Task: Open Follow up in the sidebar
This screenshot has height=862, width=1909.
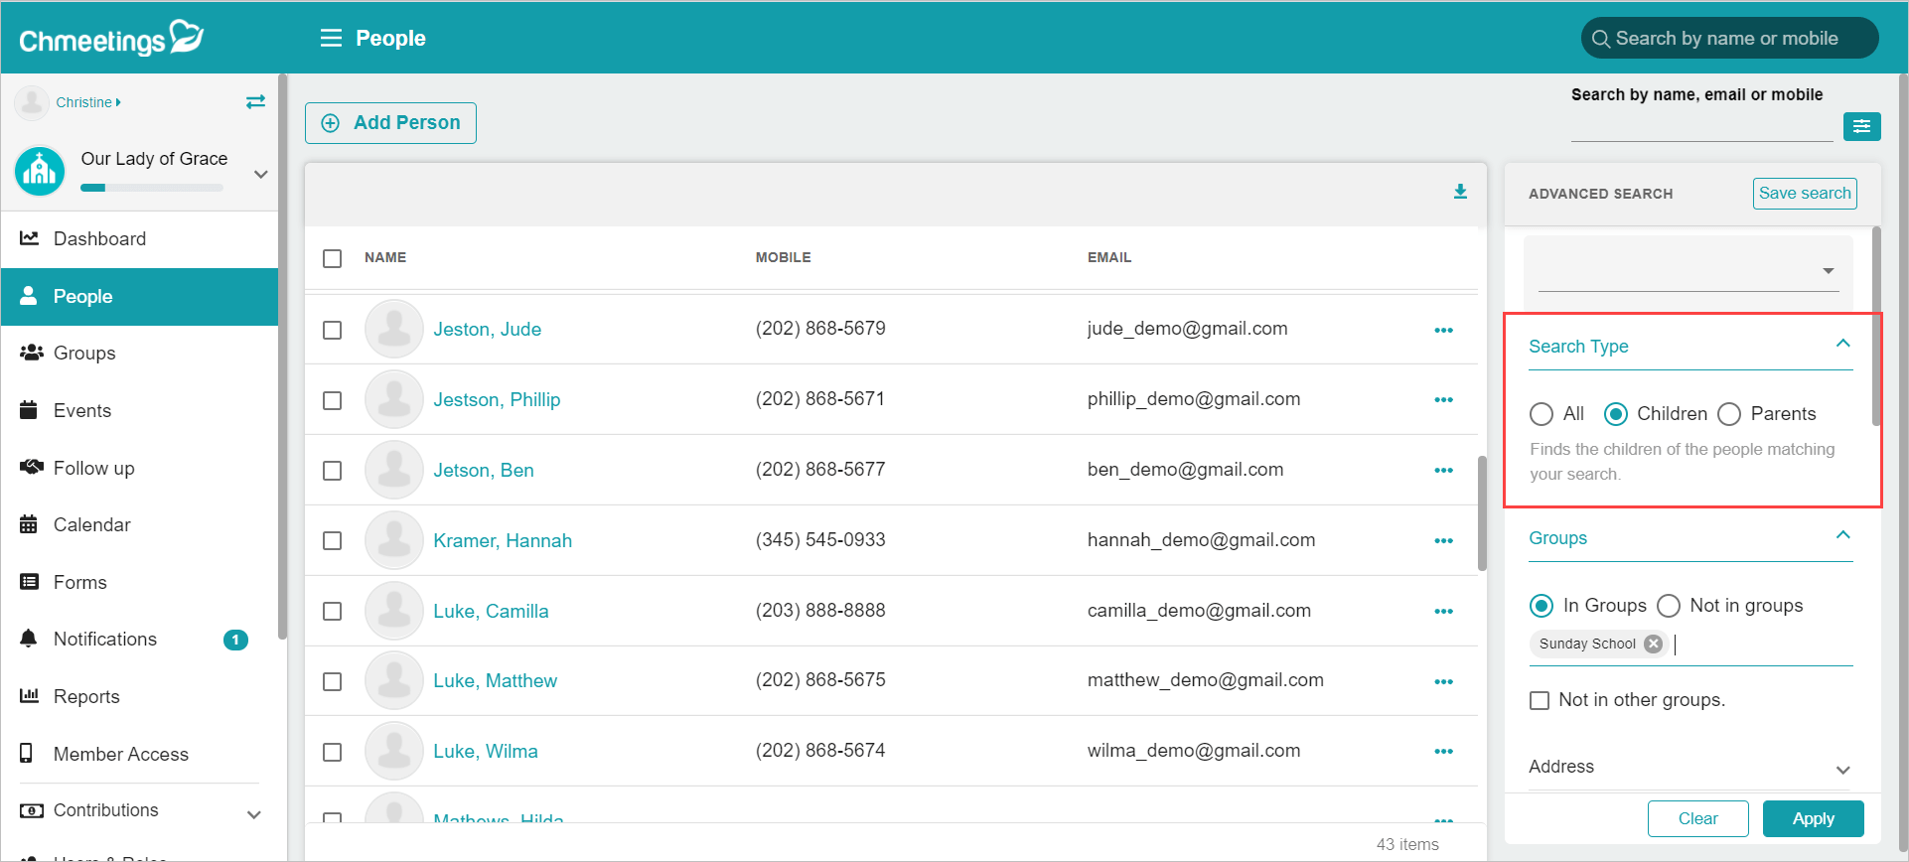Action: click(x=139, y=468)
